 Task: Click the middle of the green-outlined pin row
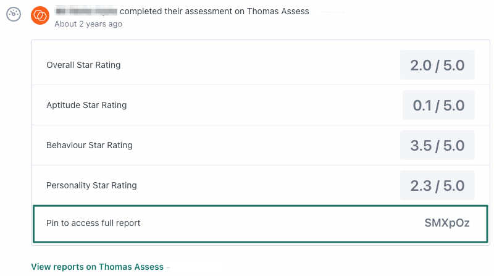pyautogui.click(x=261, y=224)
